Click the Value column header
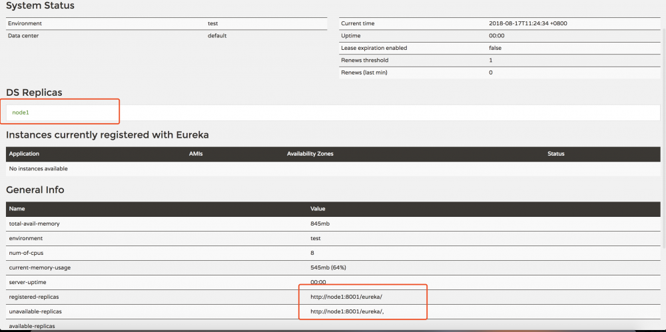The height and width of the screenshot is (332, 666). click(x=318, y=209)
